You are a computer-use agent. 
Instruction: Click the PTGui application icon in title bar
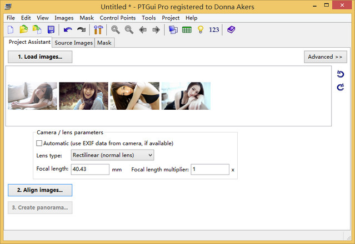[8, 7]
